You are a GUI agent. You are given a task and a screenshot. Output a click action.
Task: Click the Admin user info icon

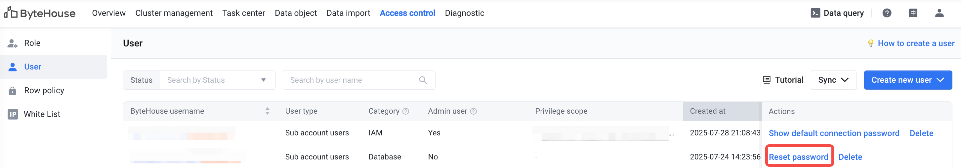(x=473, y=111)
